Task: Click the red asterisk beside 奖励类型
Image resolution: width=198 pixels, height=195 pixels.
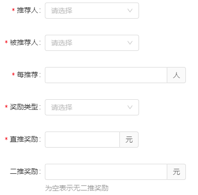Action: click(7, 107)
